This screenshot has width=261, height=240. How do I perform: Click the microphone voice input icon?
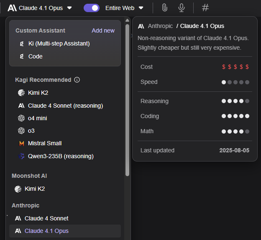coord(181,8)
